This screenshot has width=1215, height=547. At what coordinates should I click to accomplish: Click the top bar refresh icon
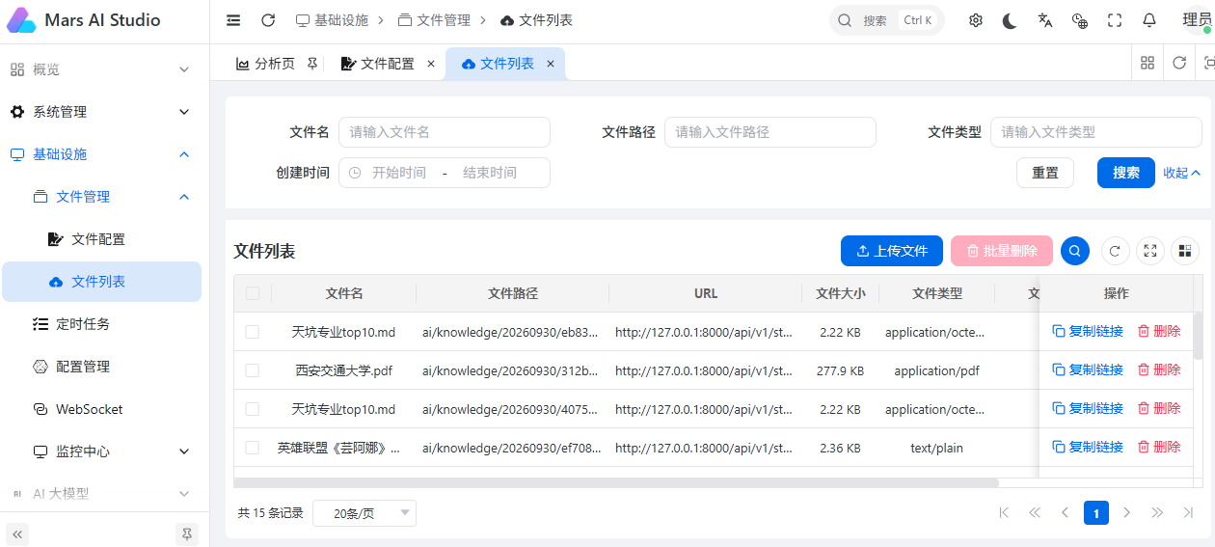(268, 20)
